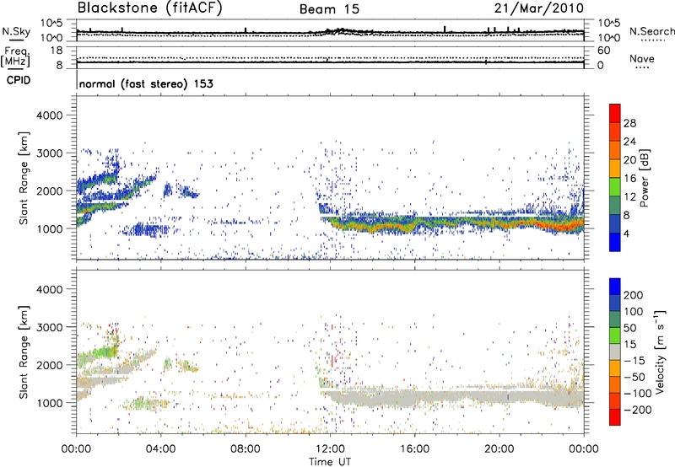This screenshot has width=675, height=467.
Task: Click the 12:00 time tick label
Action: (330, 449)
